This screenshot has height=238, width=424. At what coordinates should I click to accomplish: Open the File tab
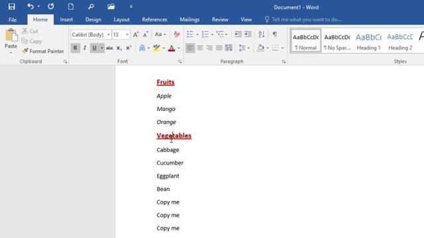coord(13,20)
